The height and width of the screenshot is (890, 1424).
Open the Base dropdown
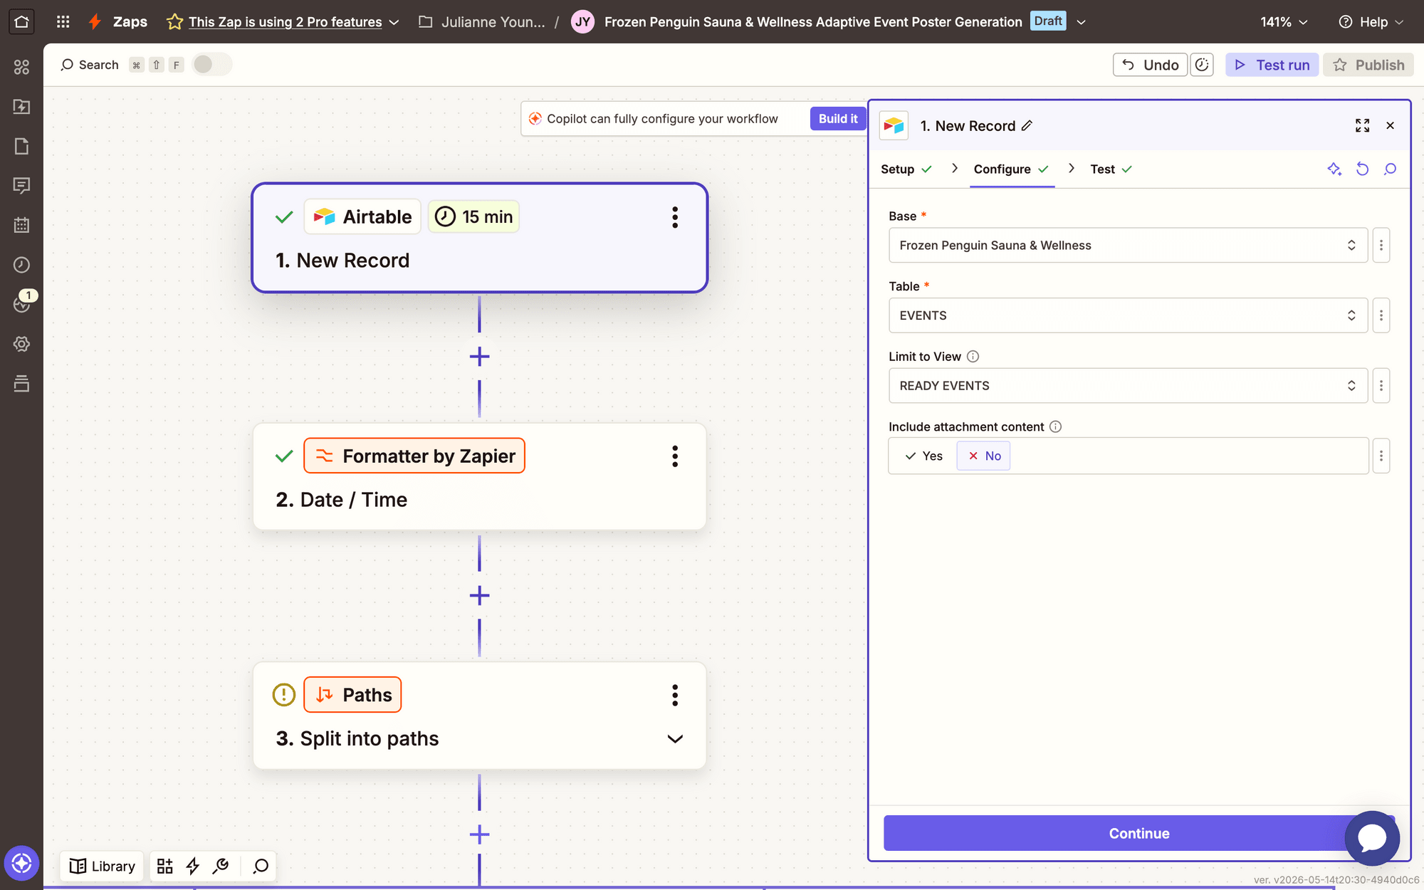(x=1128, y=246)
